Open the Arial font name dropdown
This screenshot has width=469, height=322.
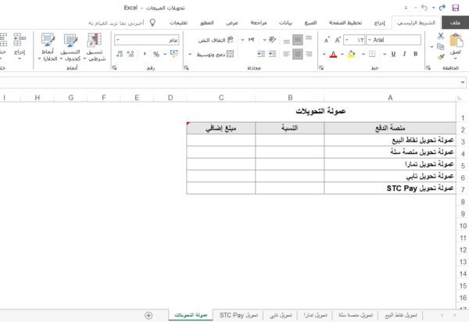tap(370, 40)
